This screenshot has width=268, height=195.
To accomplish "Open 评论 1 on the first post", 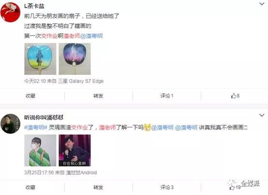I will pyautogui.click(x=167, y=96).
